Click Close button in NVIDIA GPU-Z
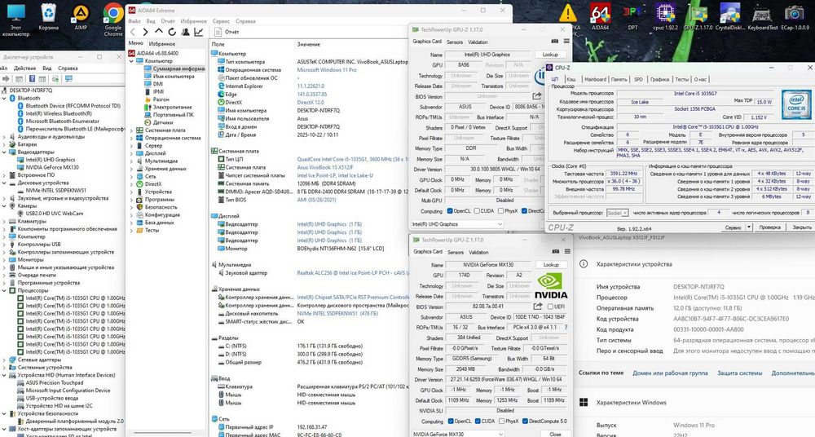The image size is (815, 437). [x=554, y=434]
